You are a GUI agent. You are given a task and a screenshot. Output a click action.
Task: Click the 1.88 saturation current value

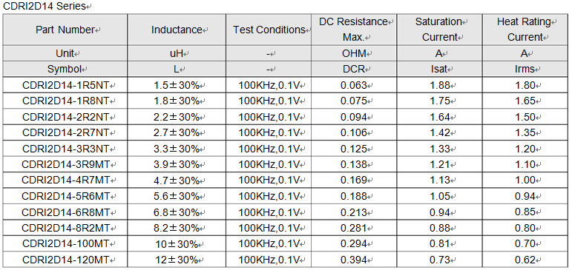(439, 85)
